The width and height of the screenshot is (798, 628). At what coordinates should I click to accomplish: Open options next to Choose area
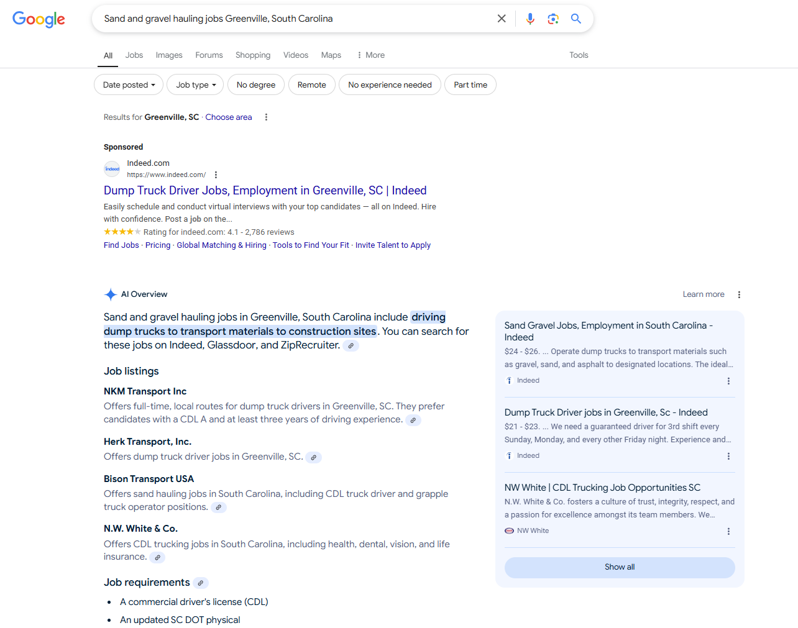(266, 117)
